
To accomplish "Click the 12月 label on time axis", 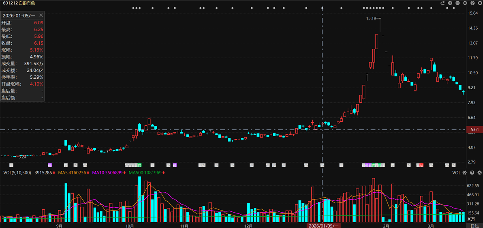I will click(248, 226).
